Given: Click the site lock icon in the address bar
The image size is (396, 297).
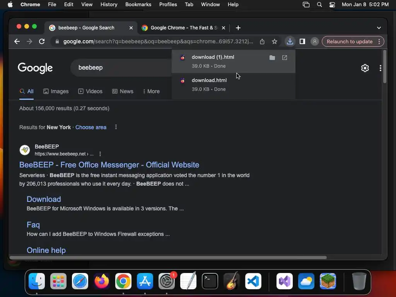Looking at the screenshot, I should [x=57, y=41].
